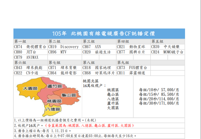The height and width of the screenshot is (139, 201).
Task: Click cell CH79 ANIMAX
Action: (x=30, y=58)
